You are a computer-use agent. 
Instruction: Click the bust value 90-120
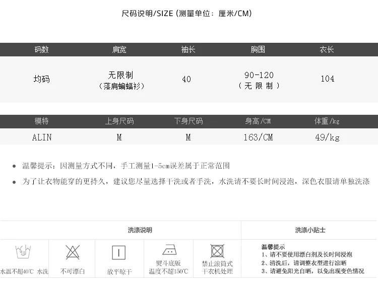pyautogui.click(x=259, y=75)
